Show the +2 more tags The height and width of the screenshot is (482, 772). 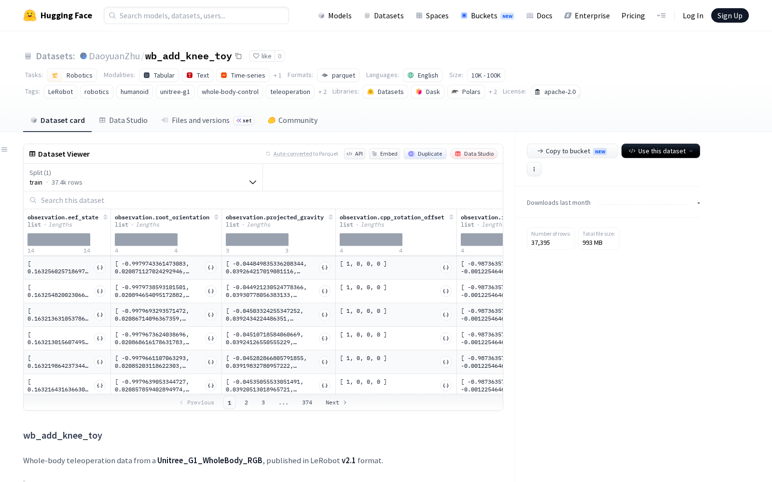click(x=322, y=92)
